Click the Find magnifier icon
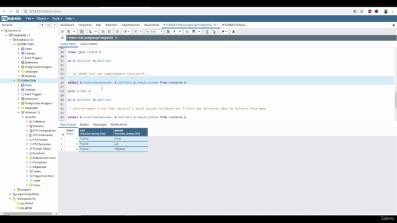Viewport: 397px width, 223px height. [x=90, y=32]
